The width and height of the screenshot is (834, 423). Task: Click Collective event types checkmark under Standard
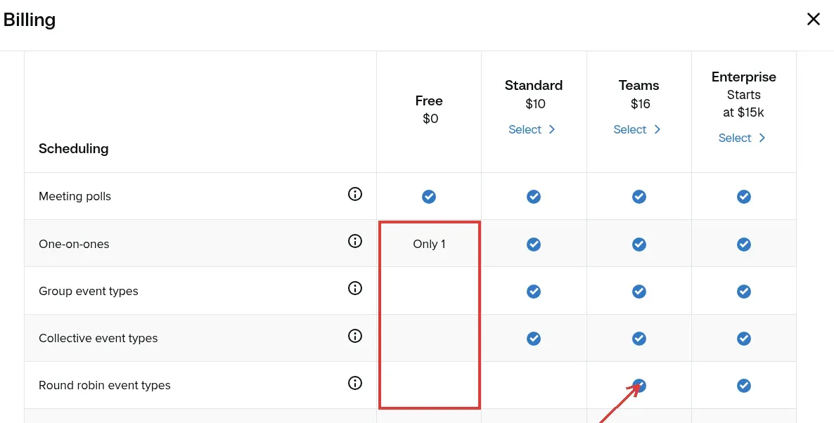[x=534, y=339]
